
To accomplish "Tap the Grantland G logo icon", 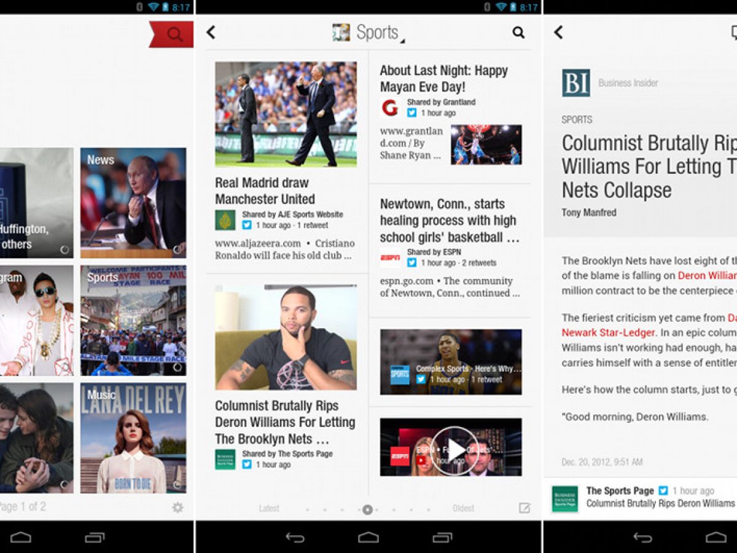I will pyautogui.click(x=389, y=108).
